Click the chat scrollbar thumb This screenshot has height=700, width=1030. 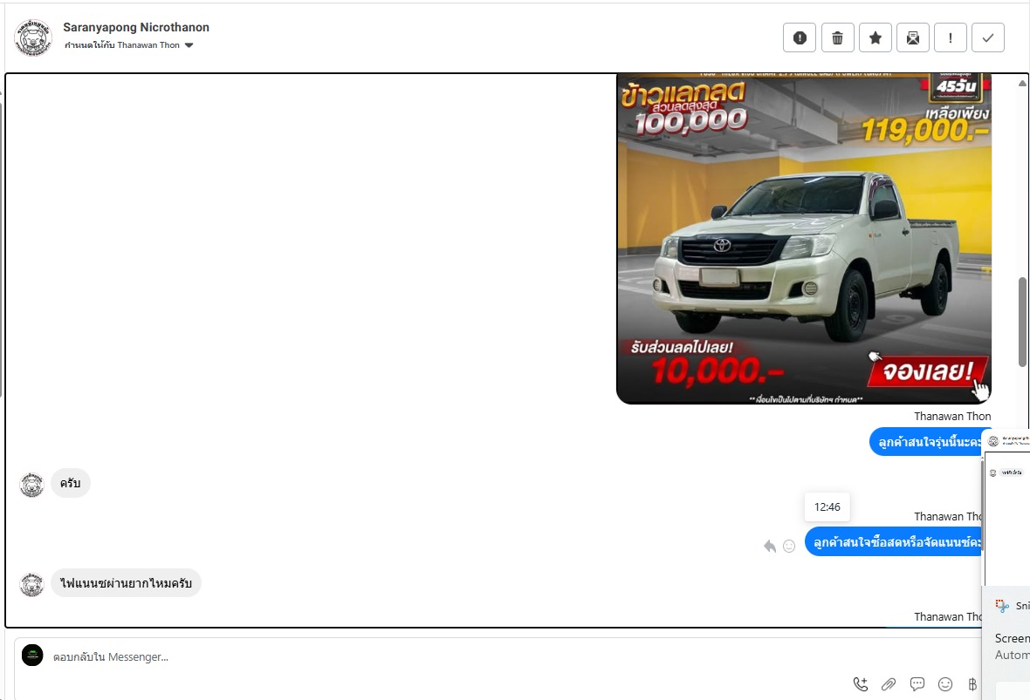[1022, 322]
